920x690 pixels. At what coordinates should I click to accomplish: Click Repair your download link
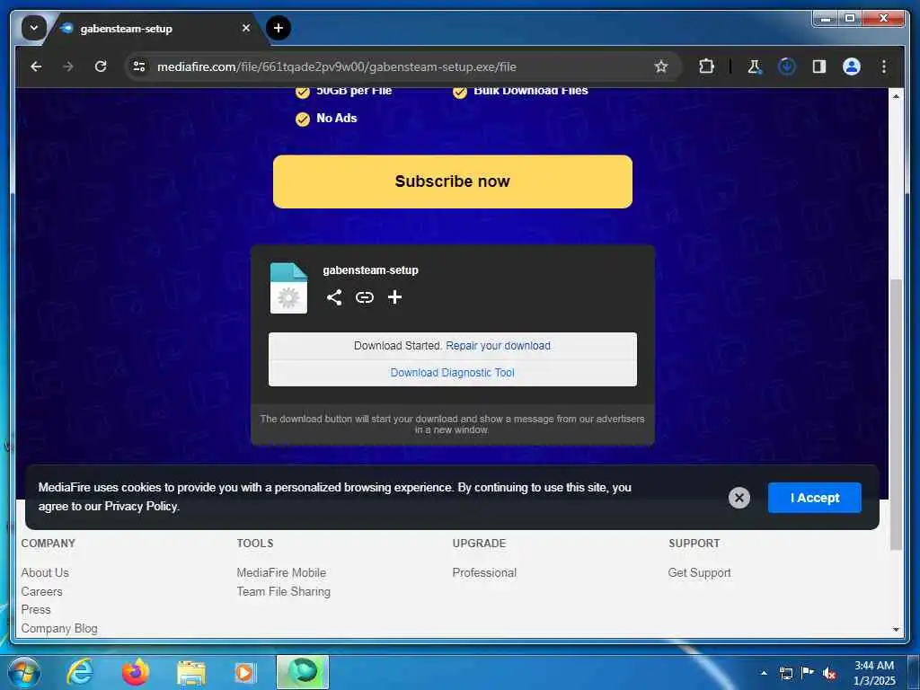pos(498,346)
